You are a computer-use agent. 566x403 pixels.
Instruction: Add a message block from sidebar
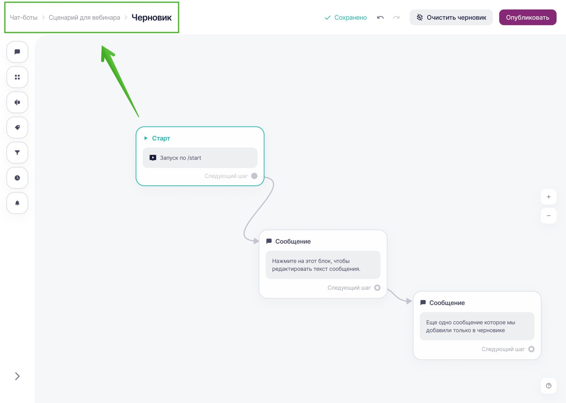point(17,52)
